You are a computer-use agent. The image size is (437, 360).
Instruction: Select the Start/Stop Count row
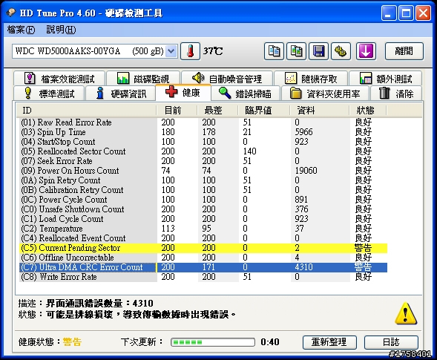203,142
